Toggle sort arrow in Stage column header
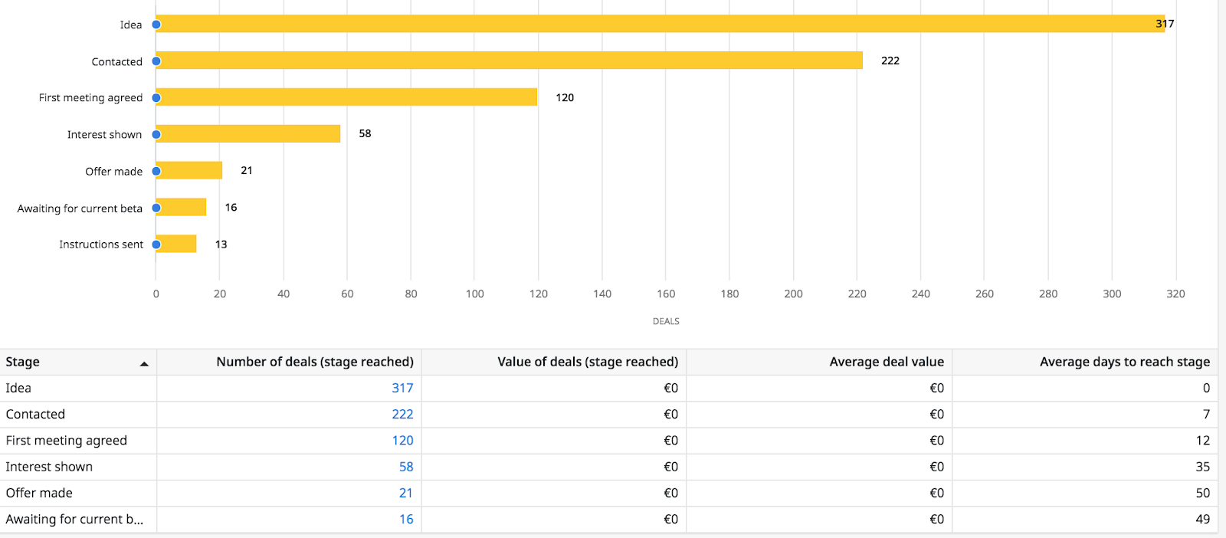 pyautogui.click(x=144, y=363)
